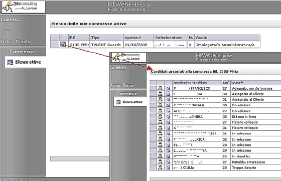Click person icon for age 31 In selezione row
Screen dimensions: 281x181
(x=160, y=133)
